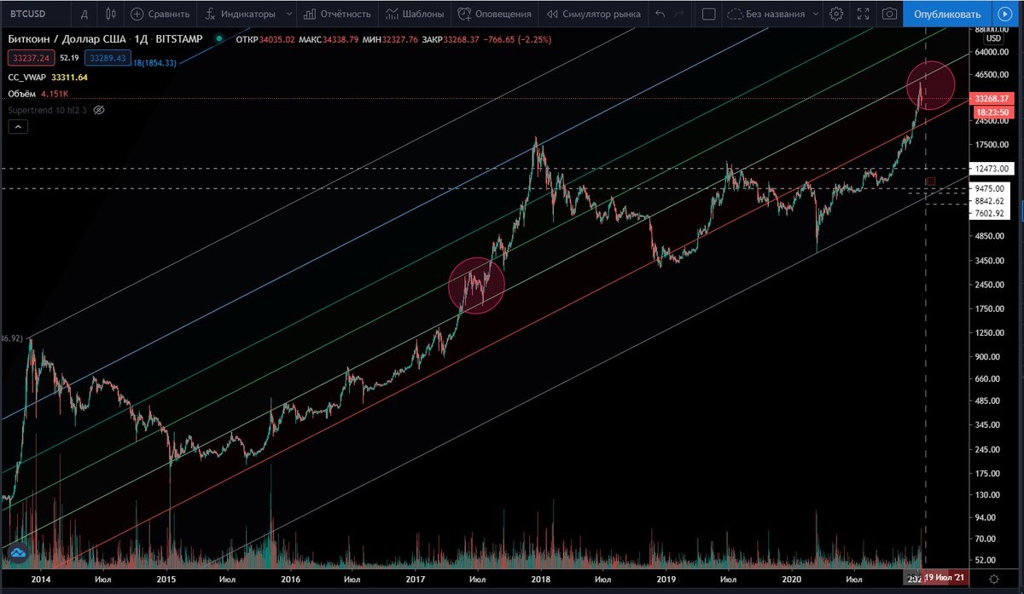This screenshot has height=594, width=1024.
Task: Take a chart snapshot with the camera icon
Action: [x=887, y=14]
